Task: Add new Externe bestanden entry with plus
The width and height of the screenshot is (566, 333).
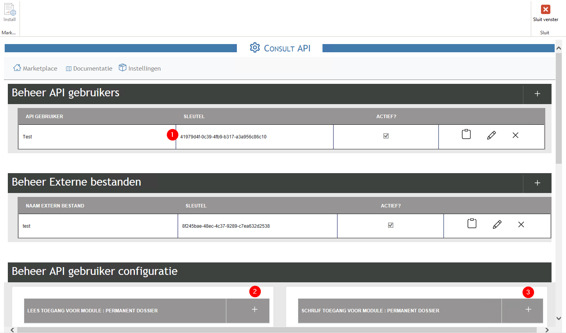Action: (537, 183)
